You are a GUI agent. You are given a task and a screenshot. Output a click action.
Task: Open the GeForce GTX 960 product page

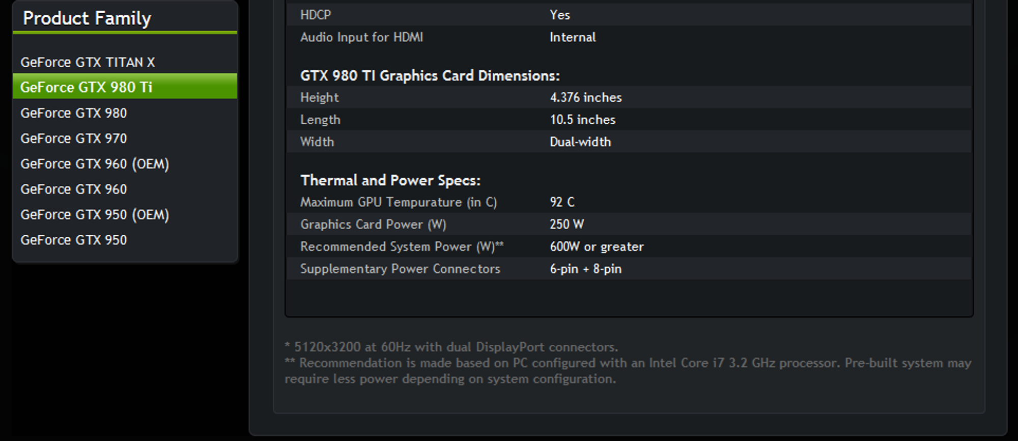74,189
